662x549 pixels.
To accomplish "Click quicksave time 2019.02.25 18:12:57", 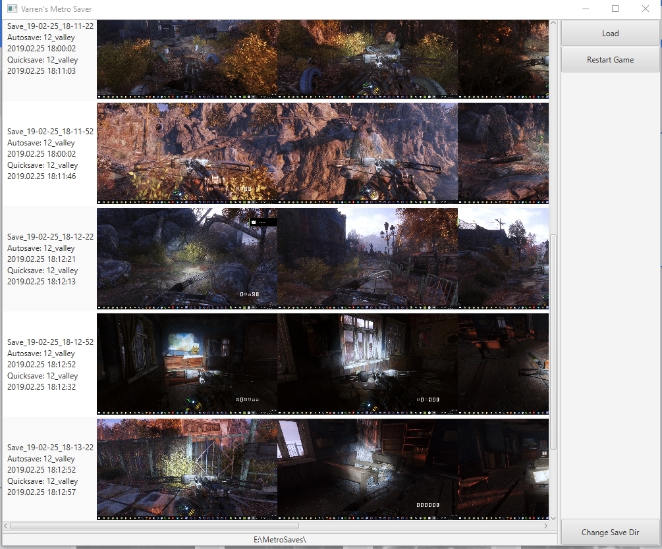I will click(x=41, y=492).
